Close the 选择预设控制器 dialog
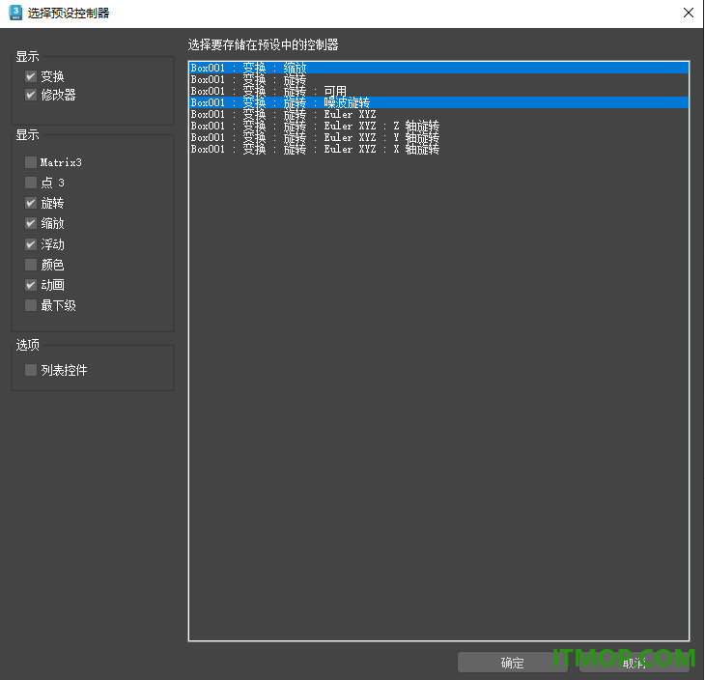Screen dimensions: 705x680 click(x=688, y=14)
